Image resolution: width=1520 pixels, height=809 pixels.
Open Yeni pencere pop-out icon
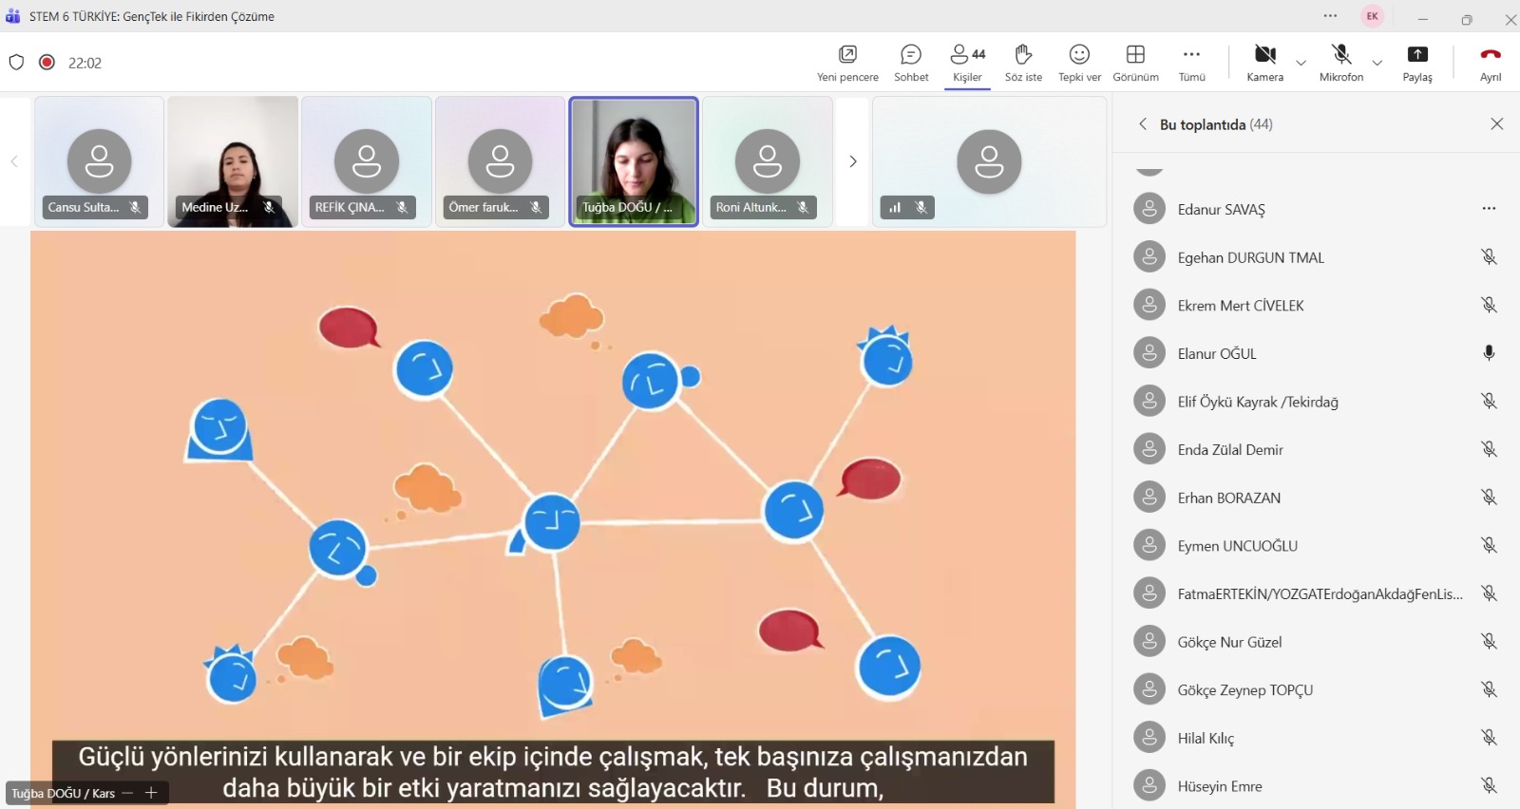click(847, 63)
